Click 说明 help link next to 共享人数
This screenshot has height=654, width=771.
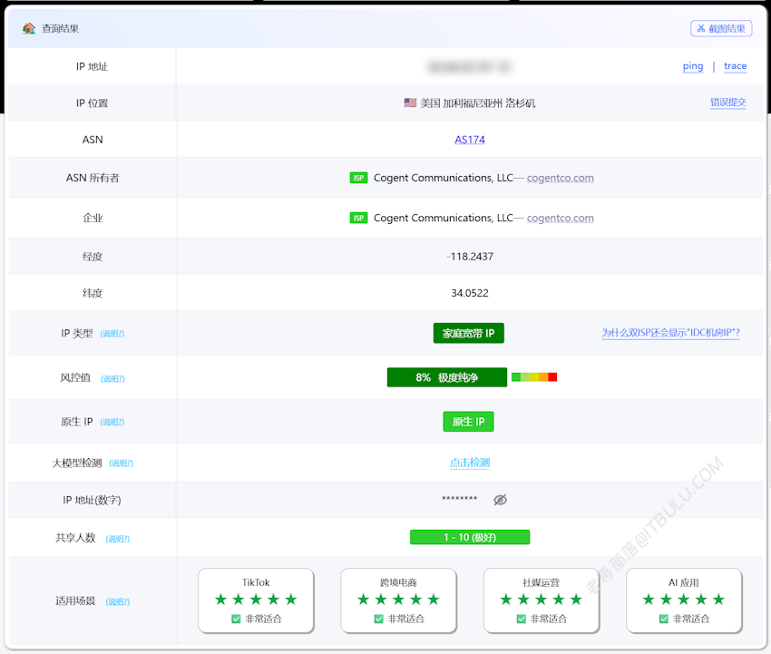pos(118,539)
